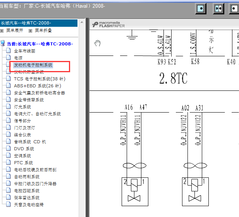239x217 pixels.
Task: Click the 菜单展开 list icon
Action: point(2,31)
